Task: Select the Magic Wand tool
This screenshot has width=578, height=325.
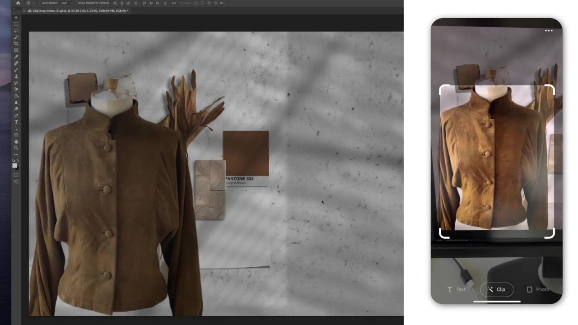Action: coord(16,37)
